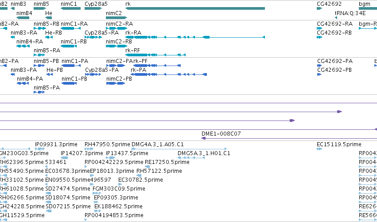Open transcript 'rk-RF'
This screenshot has height=222, width=377.
(155, 55)
